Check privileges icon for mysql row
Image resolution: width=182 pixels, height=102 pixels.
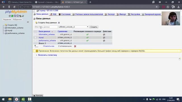click(x=104, y=38)
